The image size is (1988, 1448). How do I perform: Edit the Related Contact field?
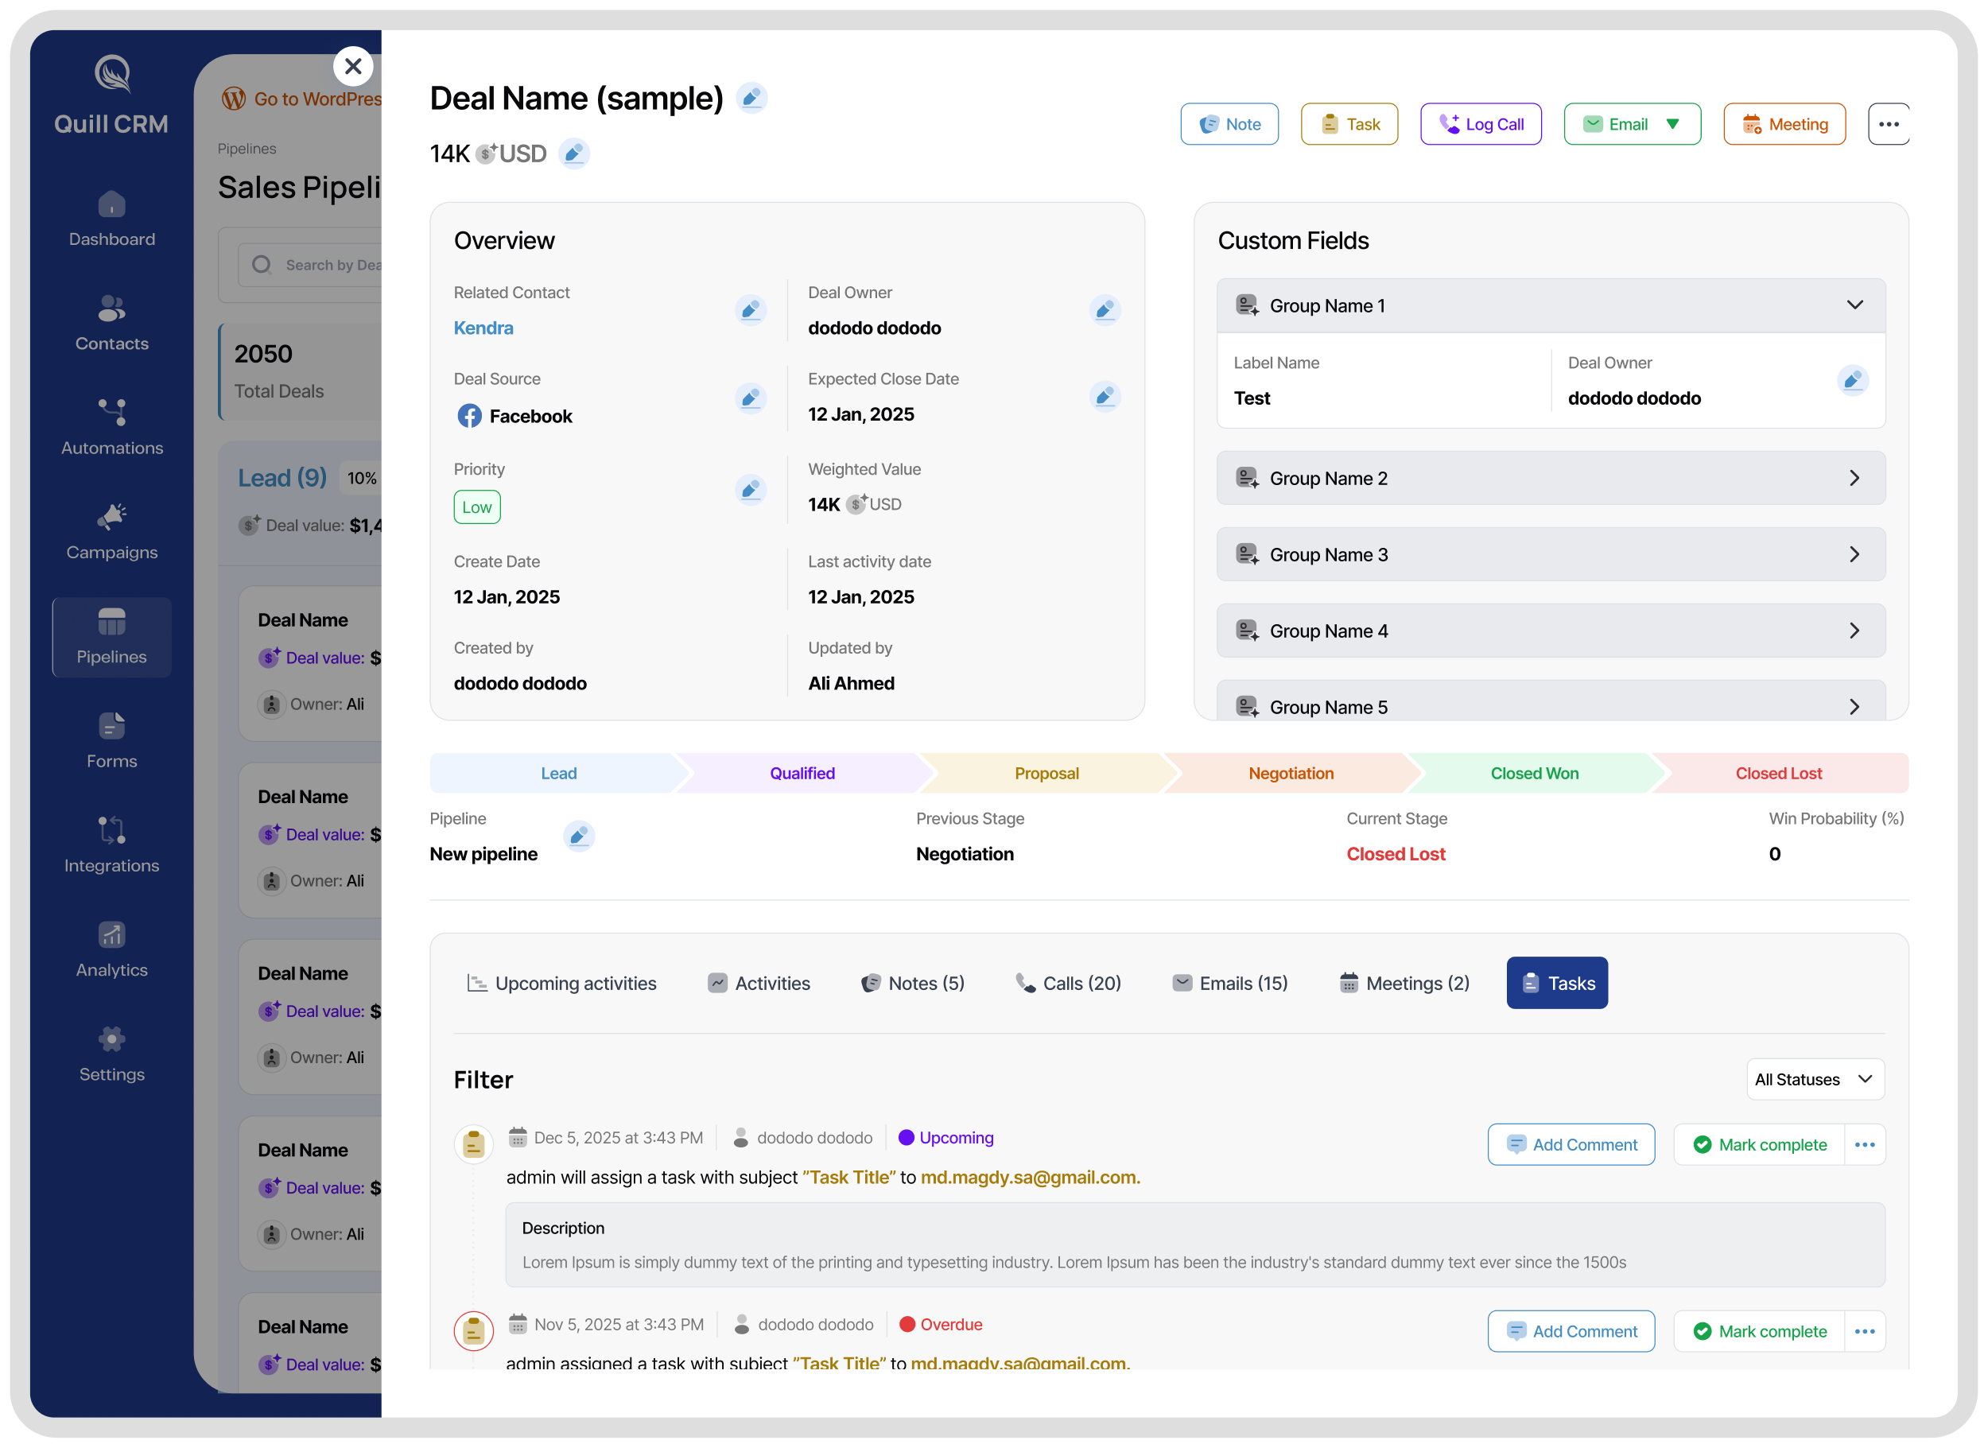pos(751,310)
